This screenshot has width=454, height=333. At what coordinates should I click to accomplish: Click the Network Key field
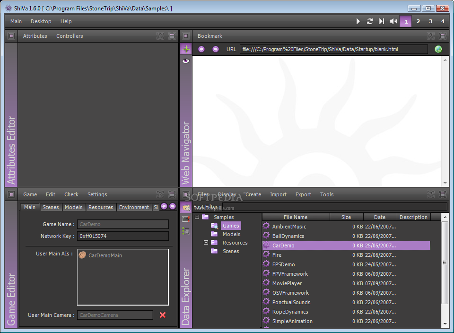click(x=123, y=236)
